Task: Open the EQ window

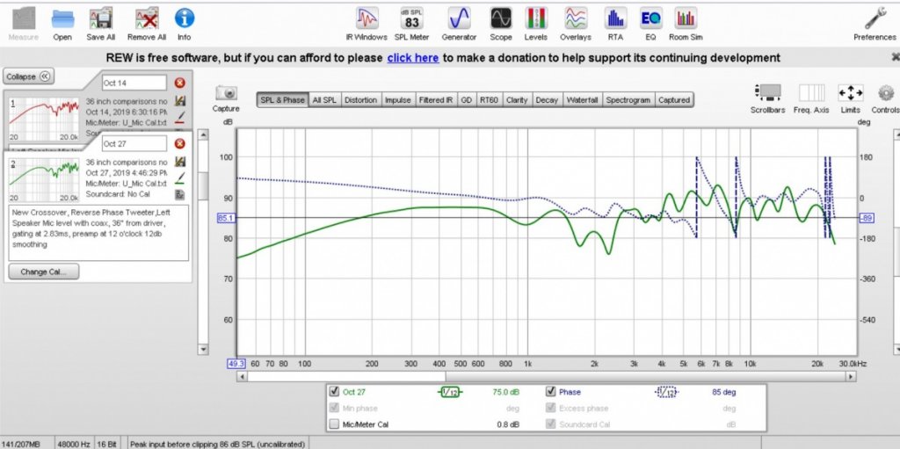Action: click(651, 19)
